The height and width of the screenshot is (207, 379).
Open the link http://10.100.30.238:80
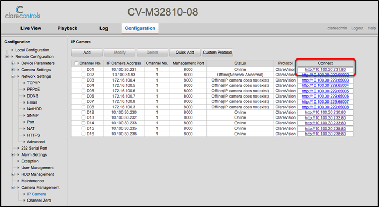coord(325,134)
